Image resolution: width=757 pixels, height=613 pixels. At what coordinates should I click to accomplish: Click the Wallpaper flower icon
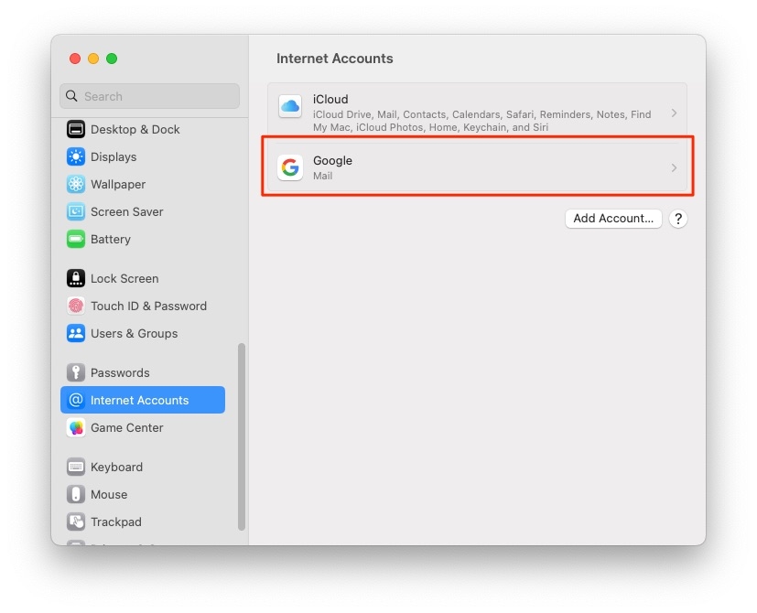pyautogui.click(x=76, y=185)
